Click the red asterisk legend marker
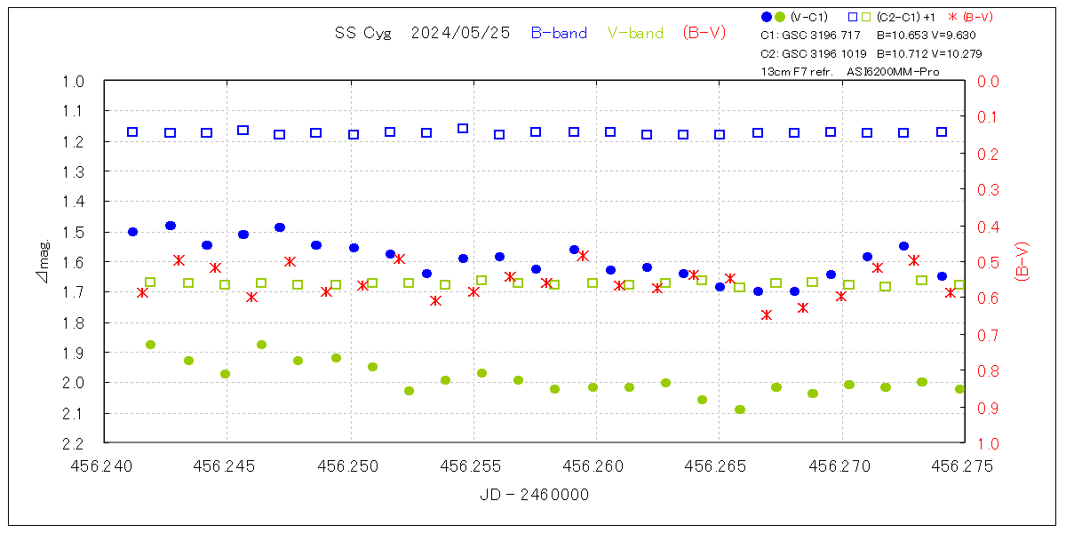1066x533 pixels. 953,17
